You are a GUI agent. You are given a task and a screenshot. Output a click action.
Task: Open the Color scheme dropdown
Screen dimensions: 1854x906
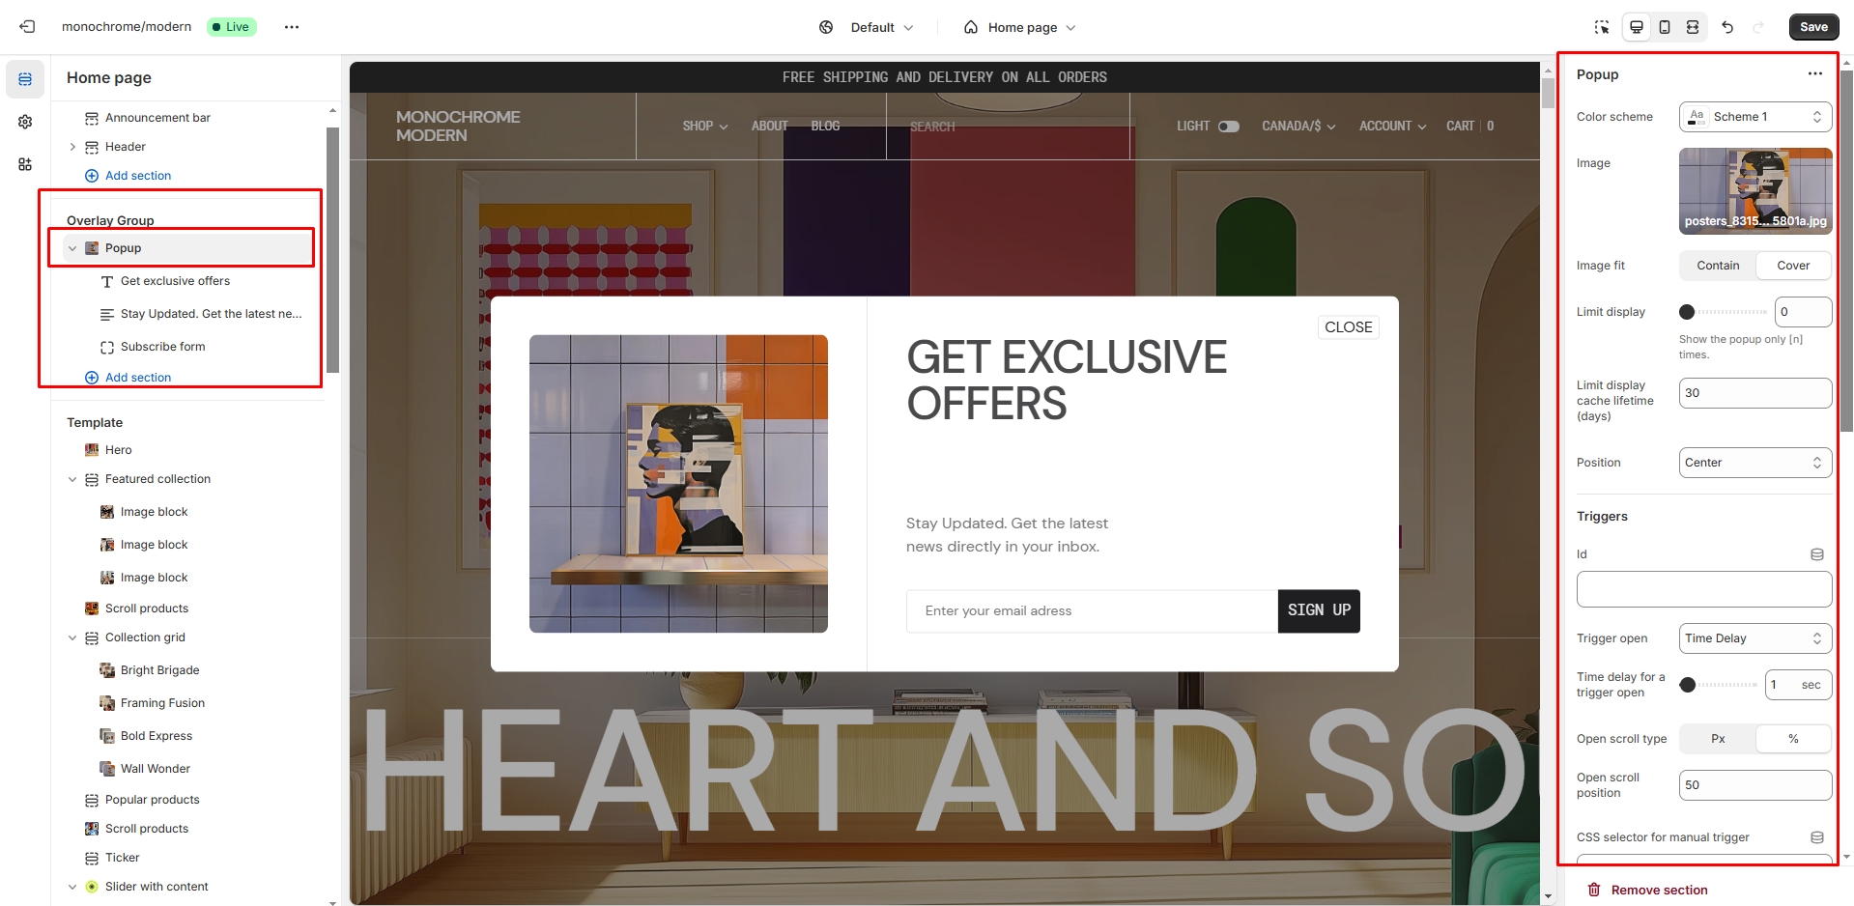[1755, 117]
